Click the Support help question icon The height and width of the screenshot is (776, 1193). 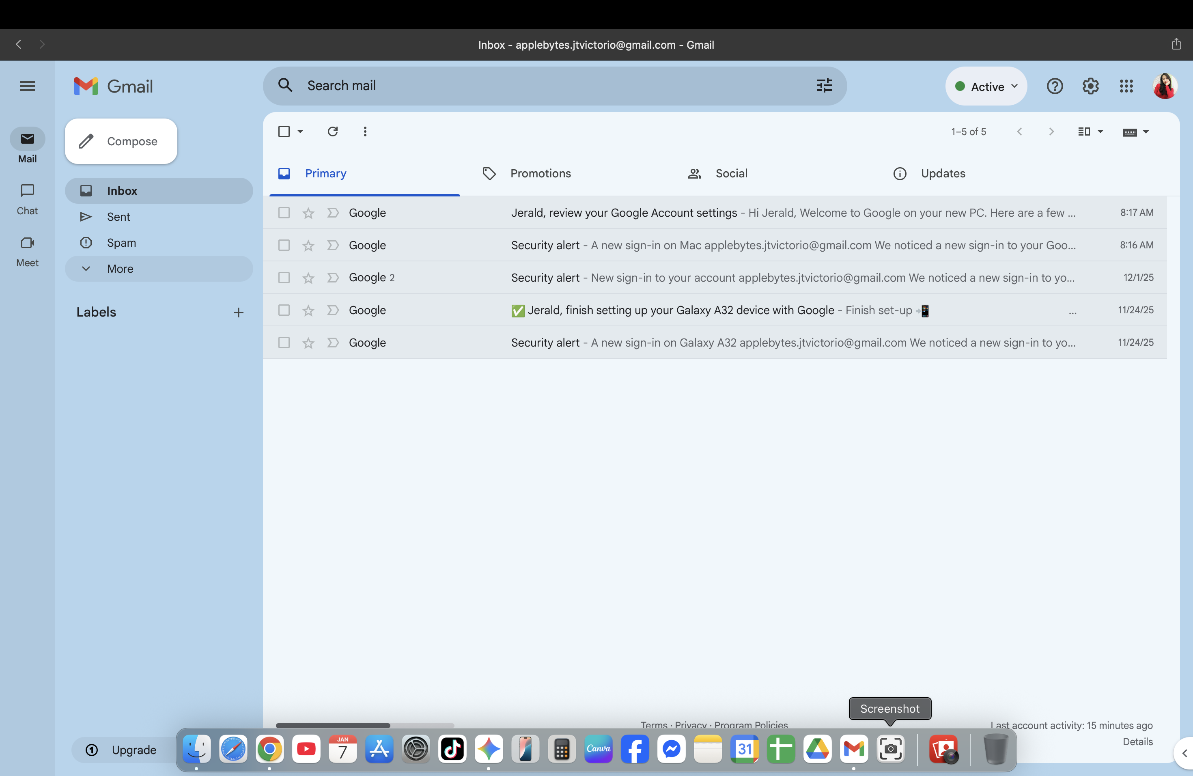click(1054, 86)
